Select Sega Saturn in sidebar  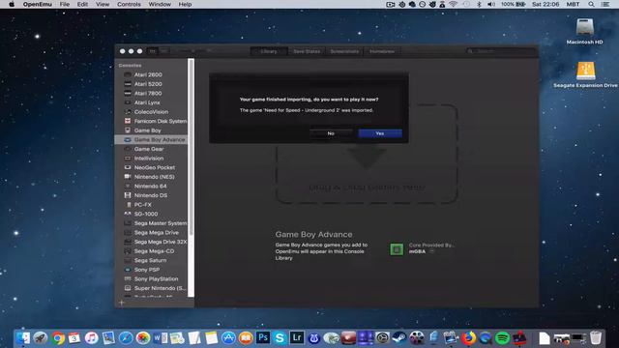(151, 260)
